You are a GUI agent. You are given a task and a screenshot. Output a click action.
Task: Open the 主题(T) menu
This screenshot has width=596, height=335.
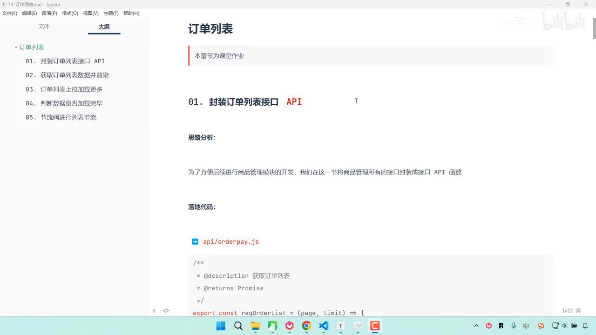tap(111, 13)
